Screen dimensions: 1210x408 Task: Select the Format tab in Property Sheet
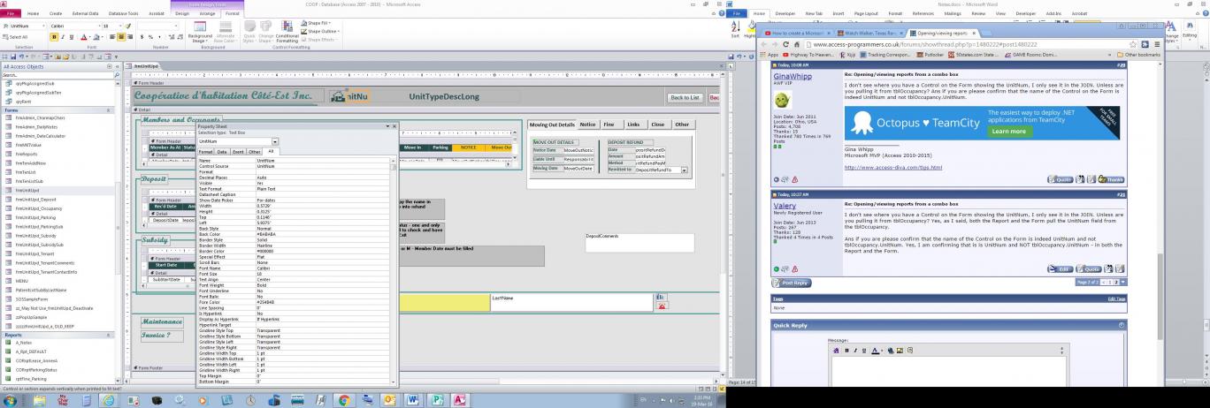click(205, 152)
